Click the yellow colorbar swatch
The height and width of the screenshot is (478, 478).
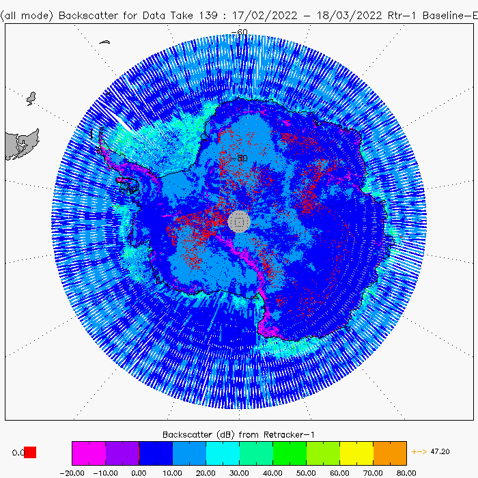(x=356, y=453)
